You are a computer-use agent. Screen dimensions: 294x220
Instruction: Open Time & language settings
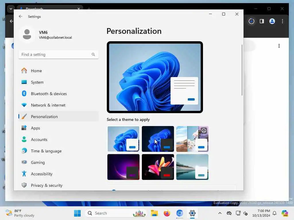click(59, 151)
